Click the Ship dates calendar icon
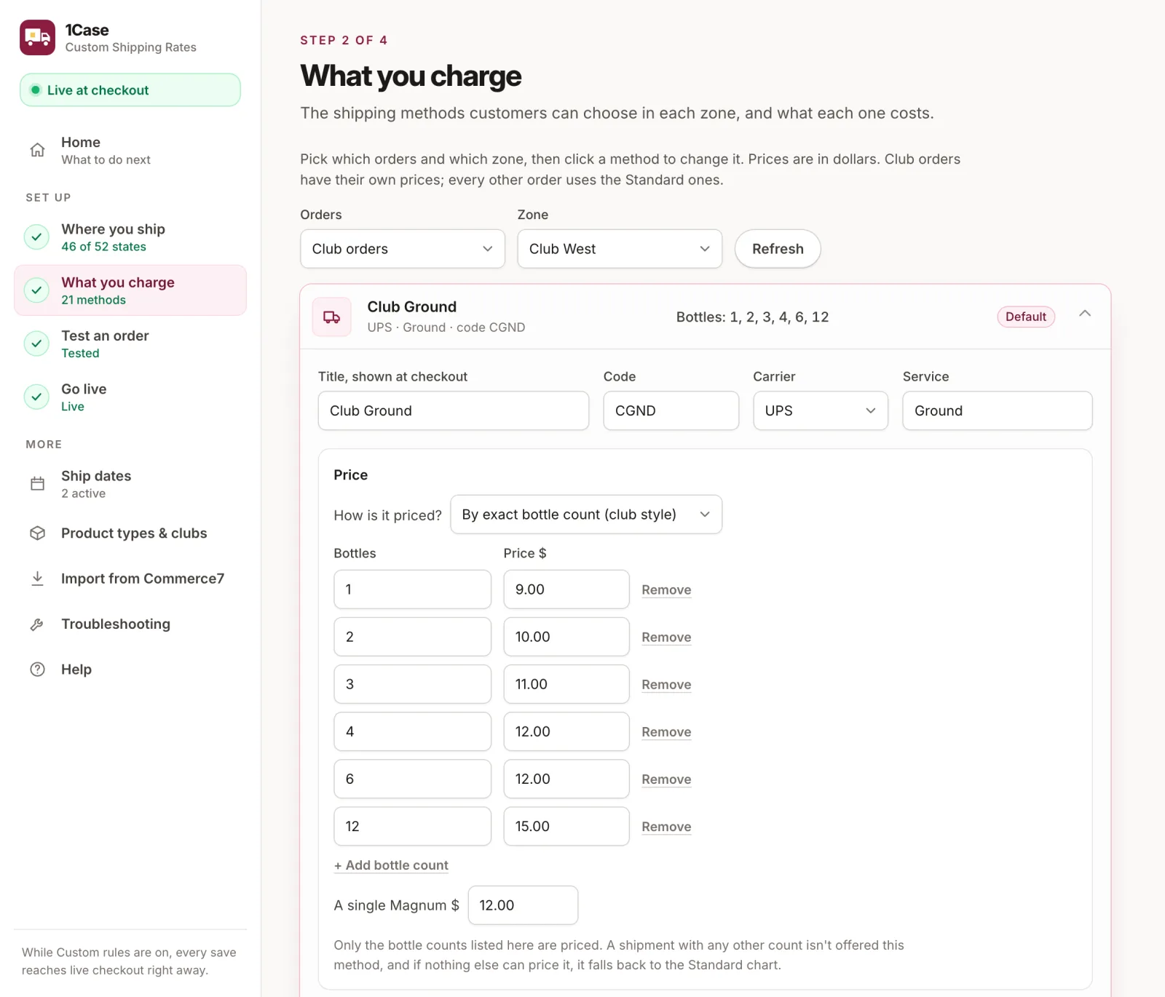Image resolution: width=1165 pixels, height=997 pixels. [37, 484]
